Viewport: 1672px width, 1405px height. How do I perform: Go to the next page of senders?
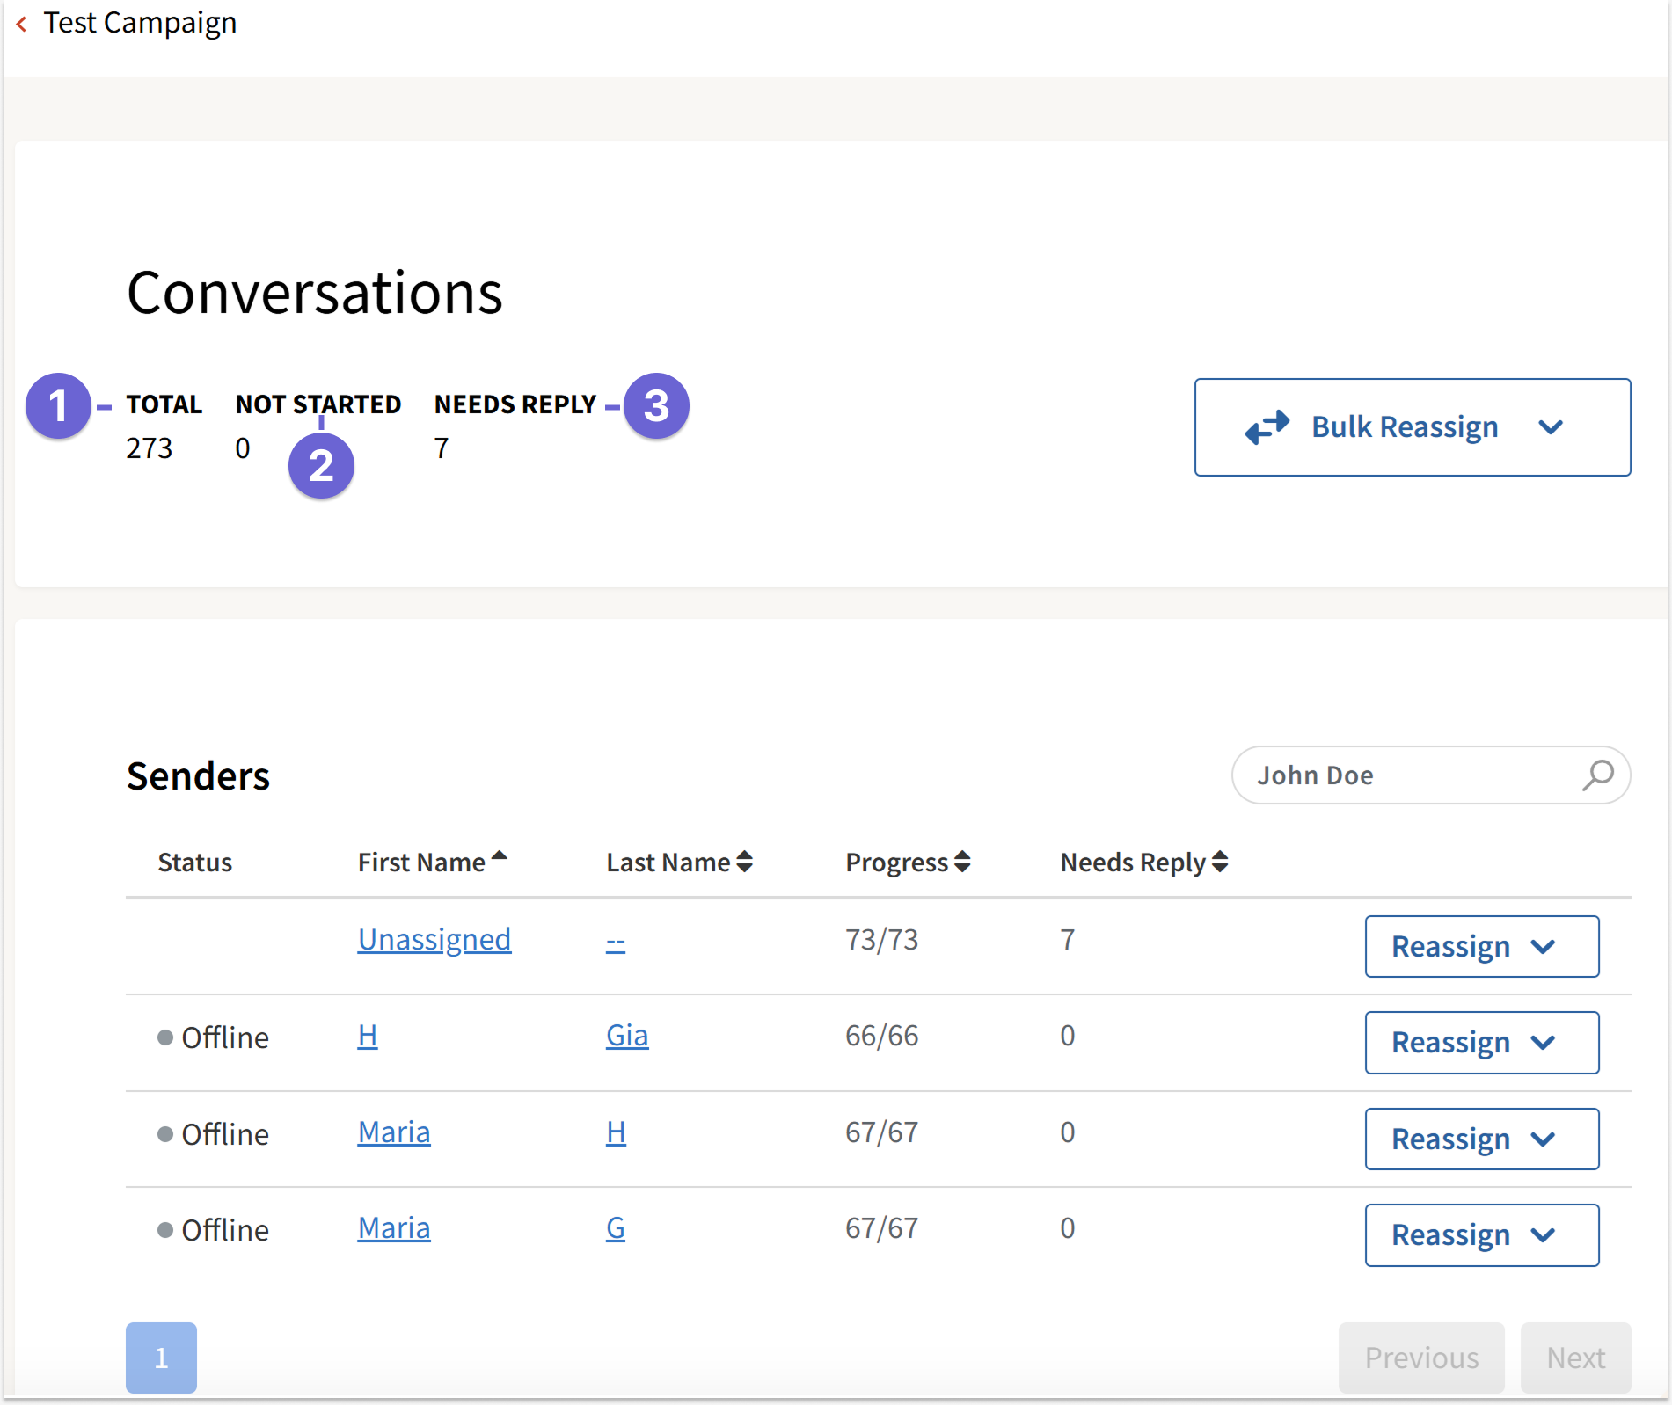1575,1358
